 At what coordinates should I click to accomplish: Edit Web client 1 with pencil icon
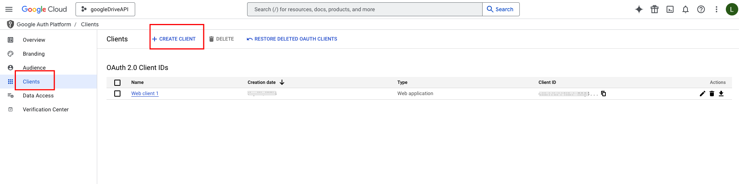coord(703,94)
